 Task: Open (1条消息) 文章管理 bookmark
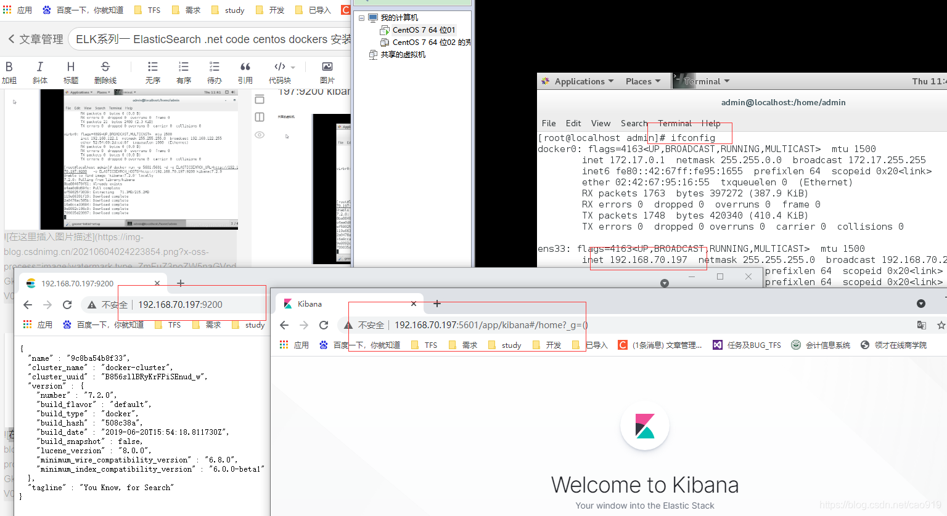click(x=660, y=345)
